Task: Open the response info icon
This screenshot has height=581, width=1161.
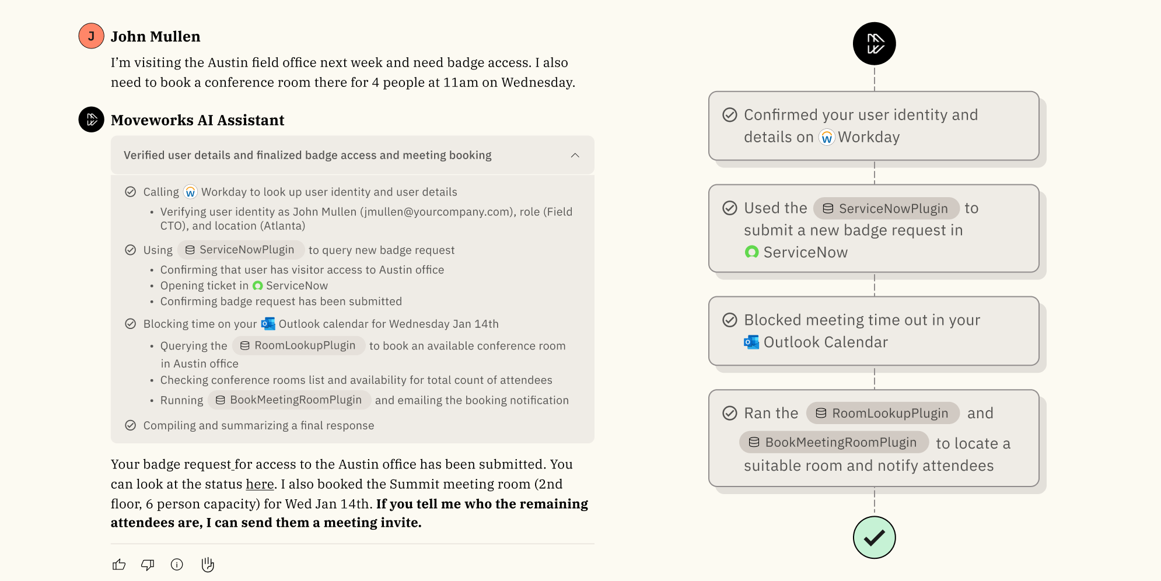Action: [x=177, y=565]
